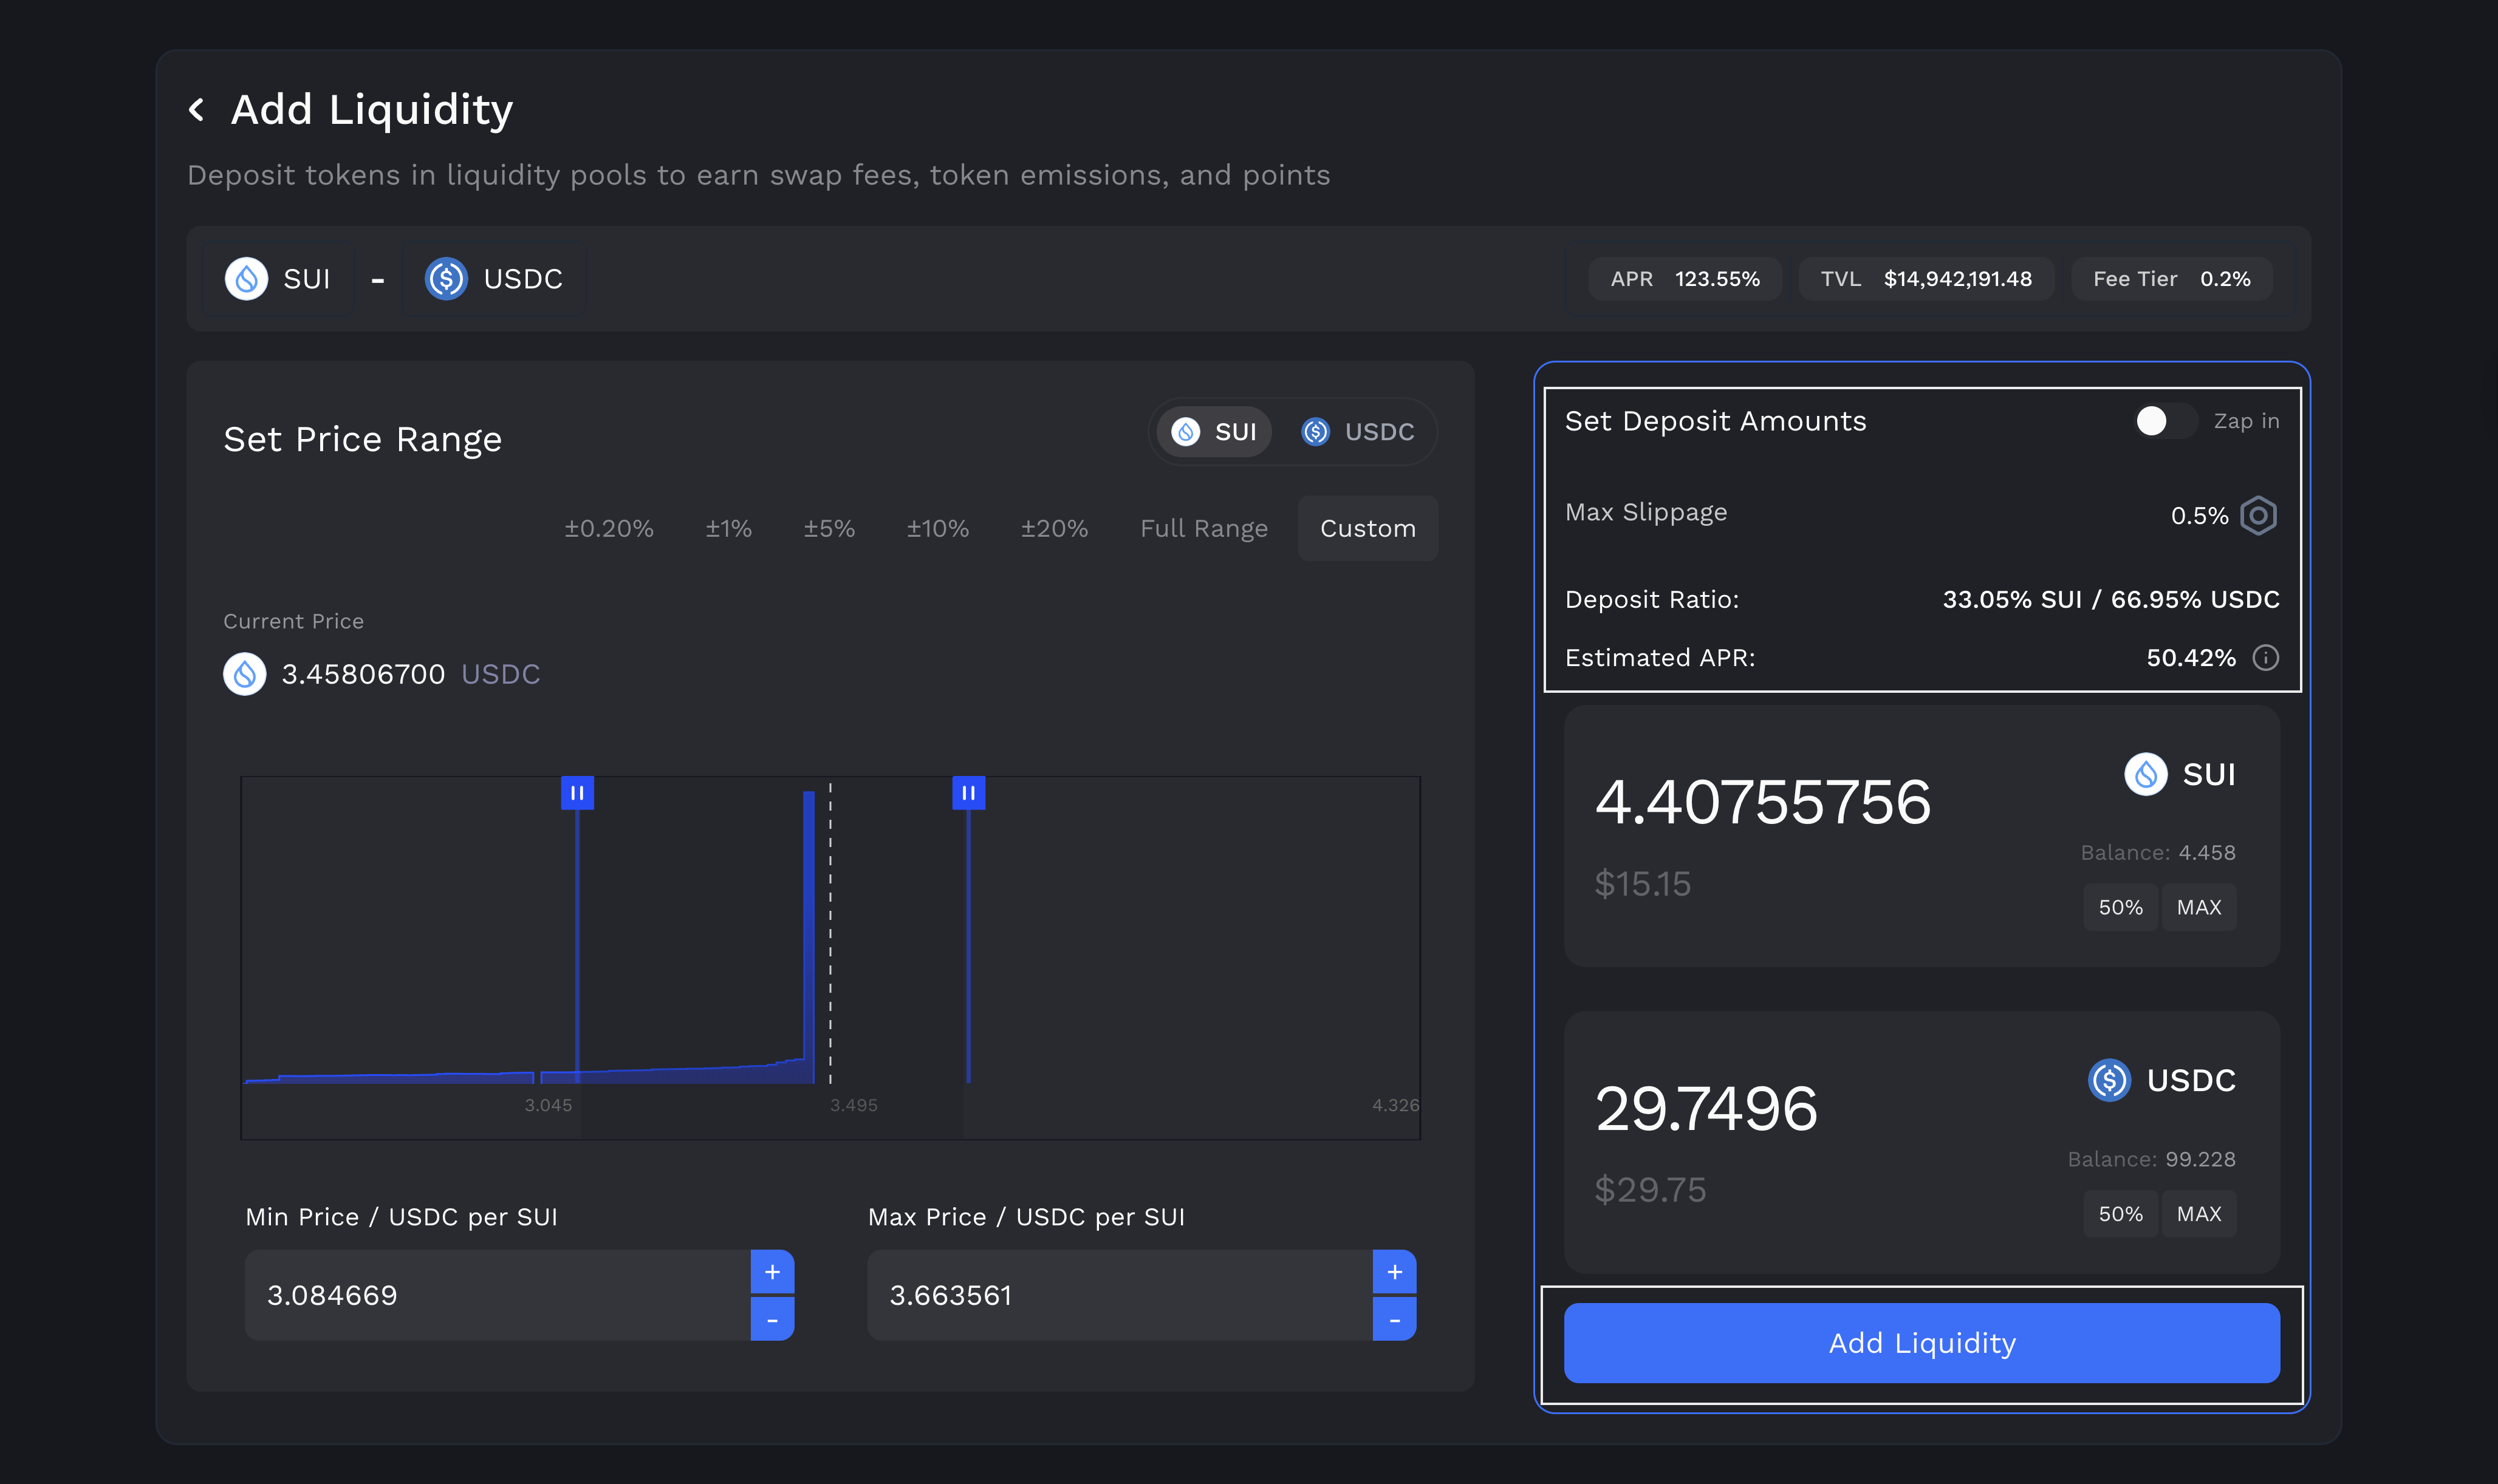Click the SUI balance value 4.458
The image size is (2498, 1484).
pos(2206,853)
